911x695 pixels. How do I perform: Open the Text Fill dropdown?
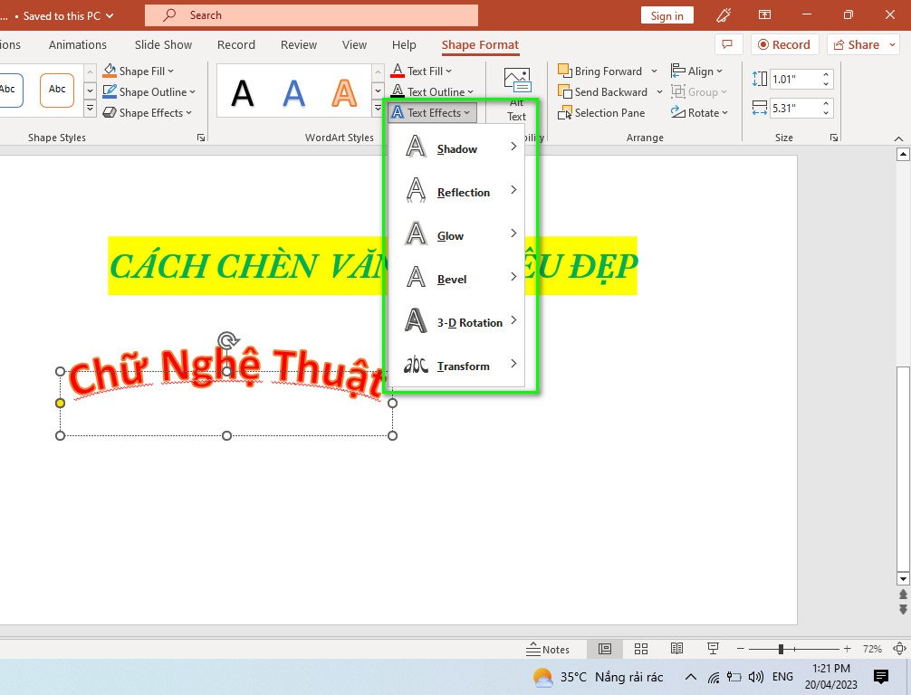422,71
